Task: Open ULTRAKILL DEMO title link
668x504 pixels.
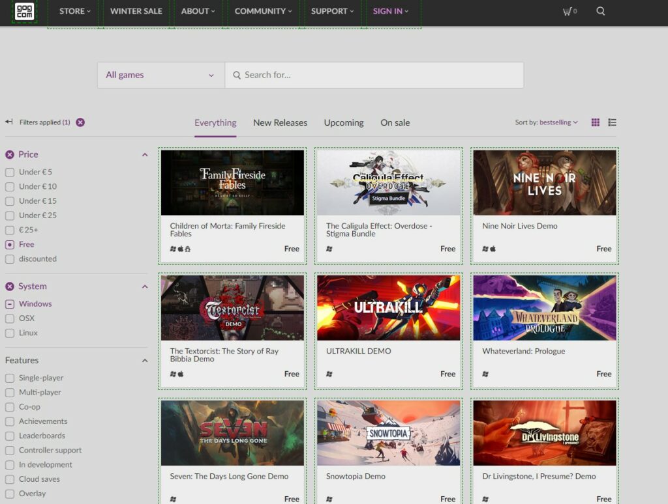Action: tap(359, 352)
